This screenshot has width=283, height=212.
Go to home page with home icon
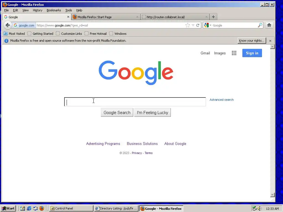point(269,25)
